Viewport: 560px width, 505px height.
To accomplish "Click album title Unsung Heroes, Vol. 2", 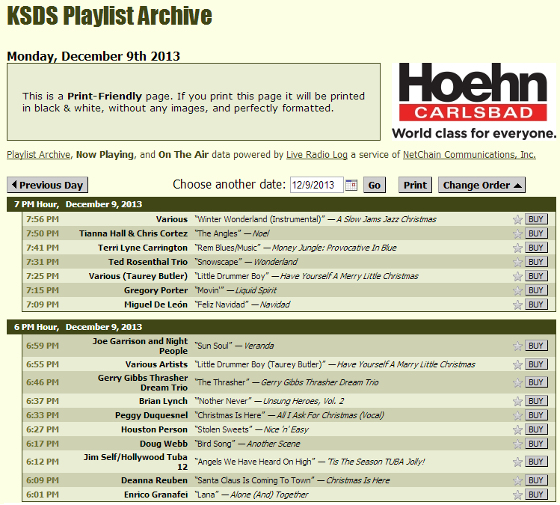I will (x=304, y=401).
